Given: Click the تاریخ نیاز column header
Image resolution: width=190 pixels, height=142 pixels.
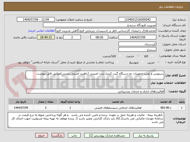Looking at the screenshot, I should tap(21, 102).
